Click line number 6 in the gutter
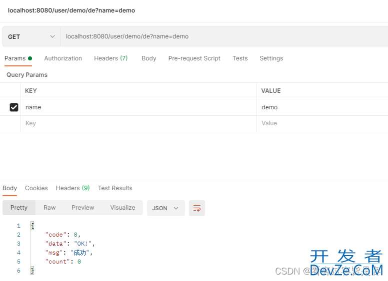This screenshot has width=388, height=281. (19, 271)
